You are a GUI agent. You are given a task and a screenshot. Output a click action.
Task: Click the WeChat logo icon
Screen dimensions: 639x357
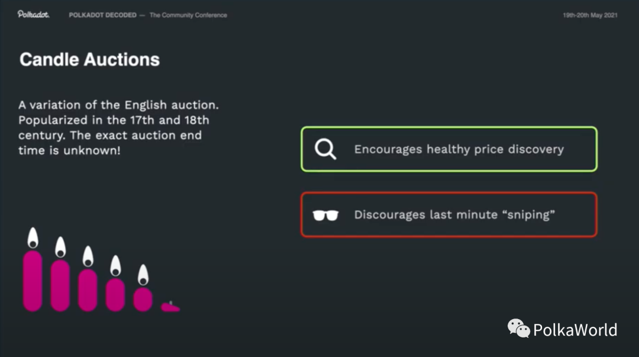tap(518, 328)
